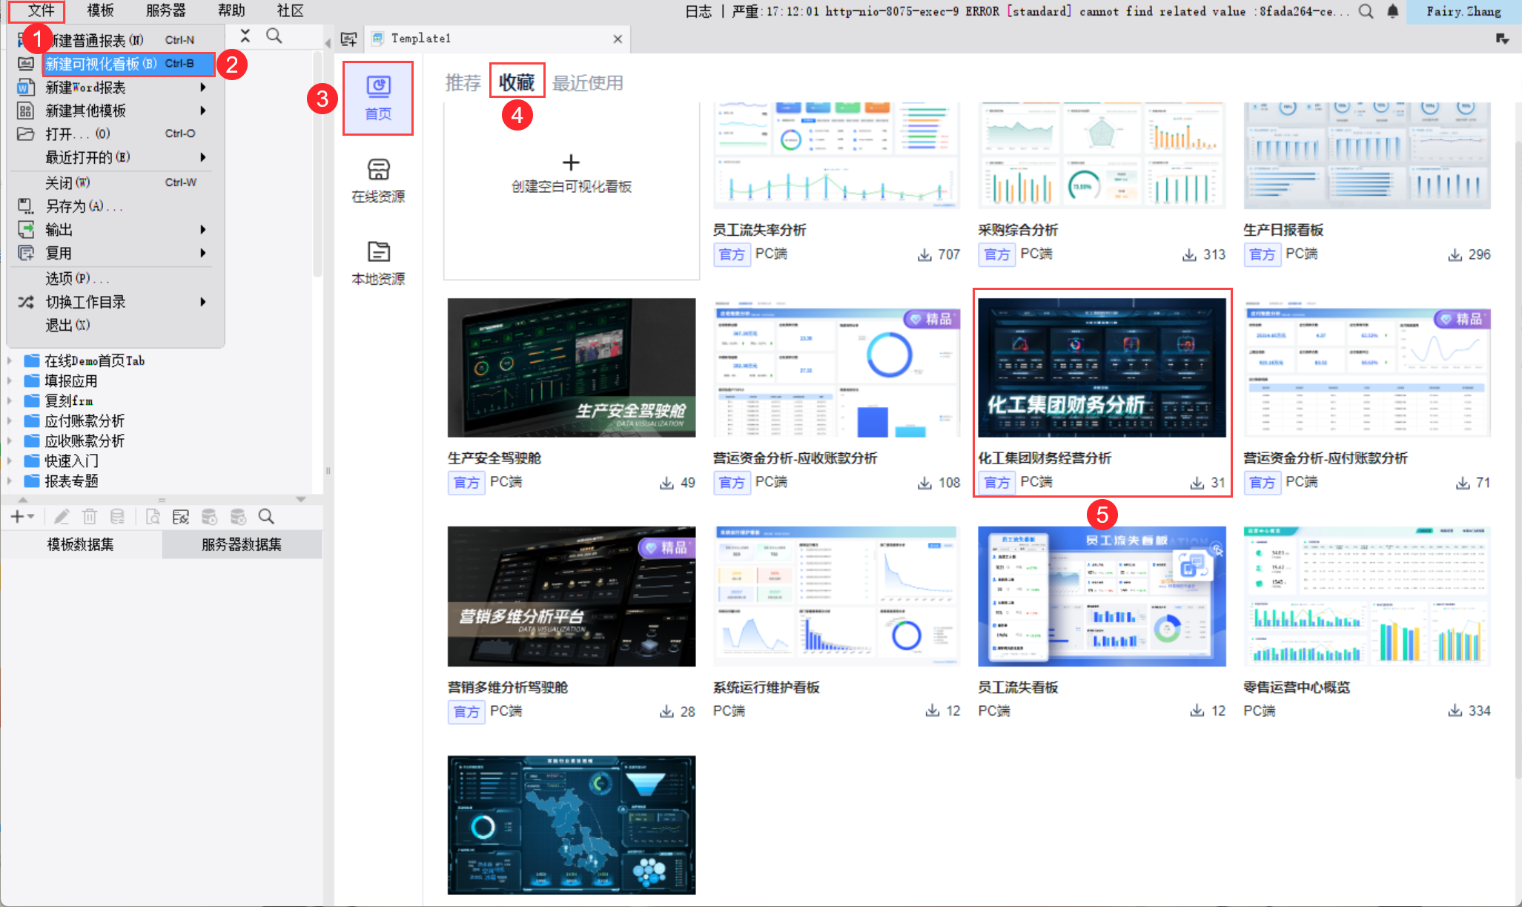1522x907 pixels.
Task: Click the 首页 home sidebar icon
Action: (x=378, y=97)
